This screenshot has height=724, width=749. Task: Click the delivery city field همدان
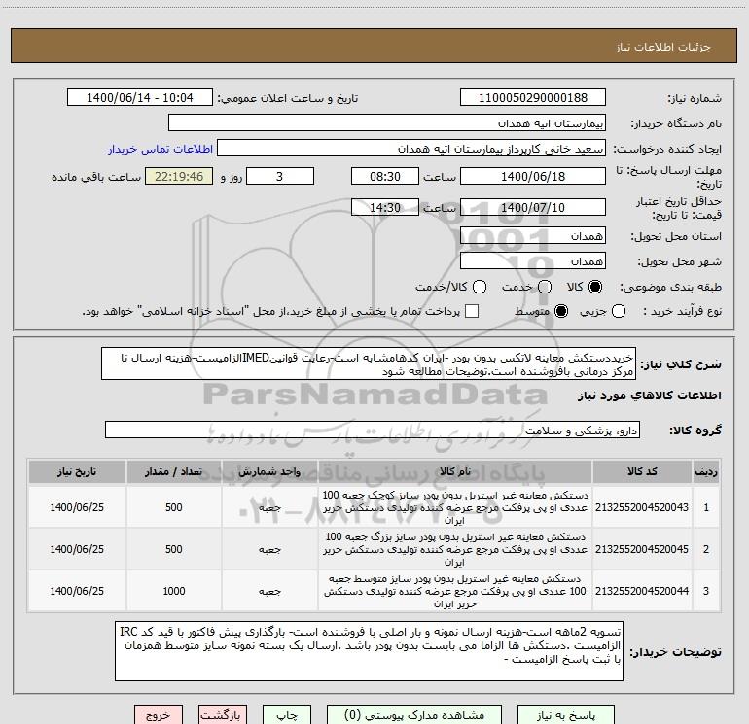point(533,260)
